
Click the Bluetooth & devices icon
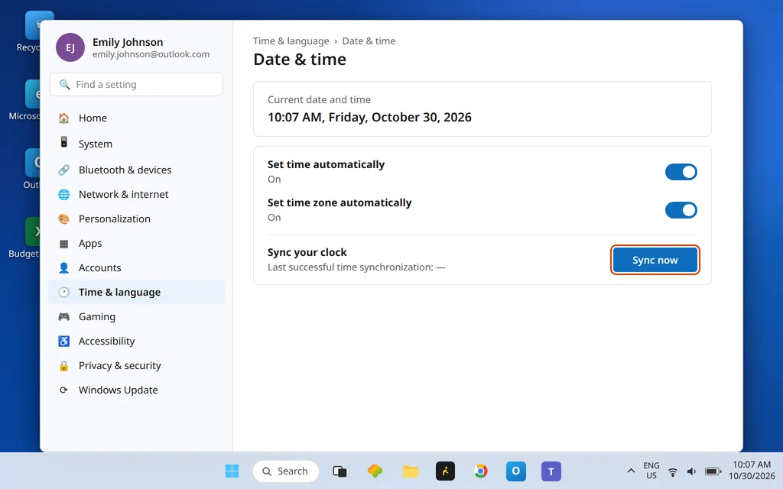64,170
